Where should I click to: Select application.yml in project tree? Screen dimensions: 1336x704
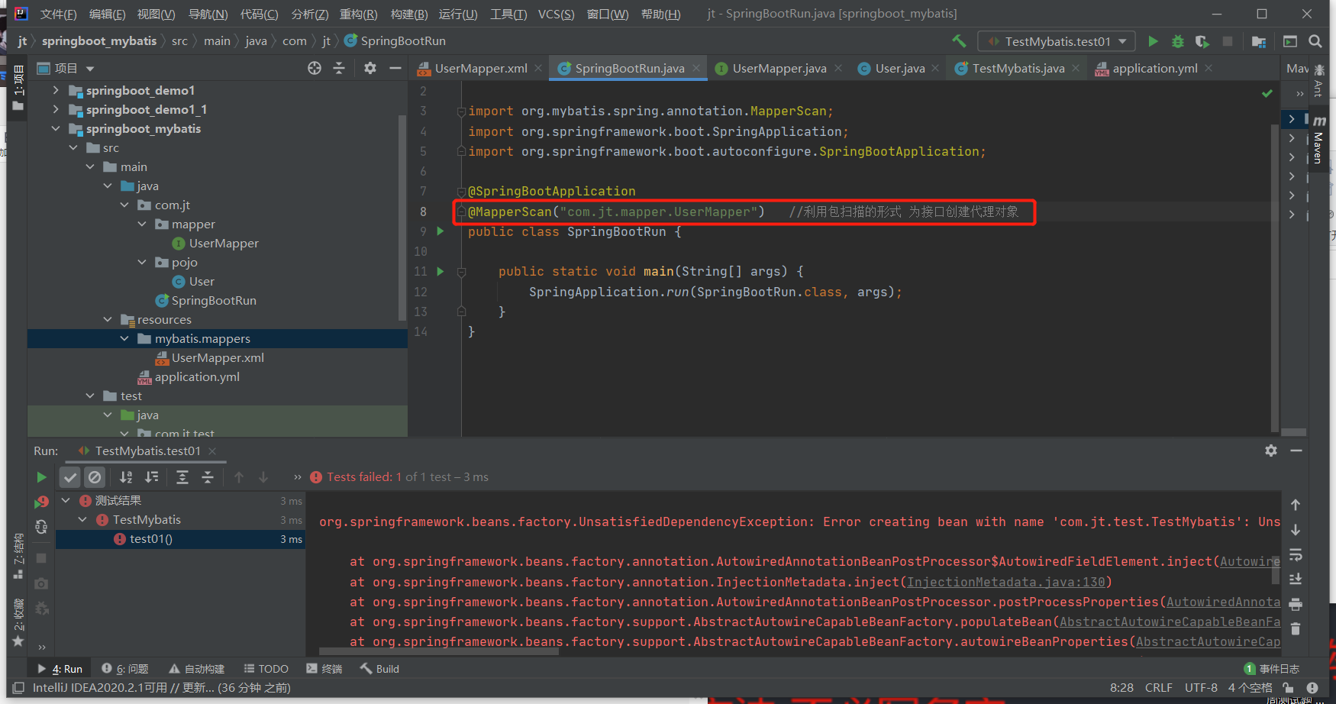click(x=197, y=376)
